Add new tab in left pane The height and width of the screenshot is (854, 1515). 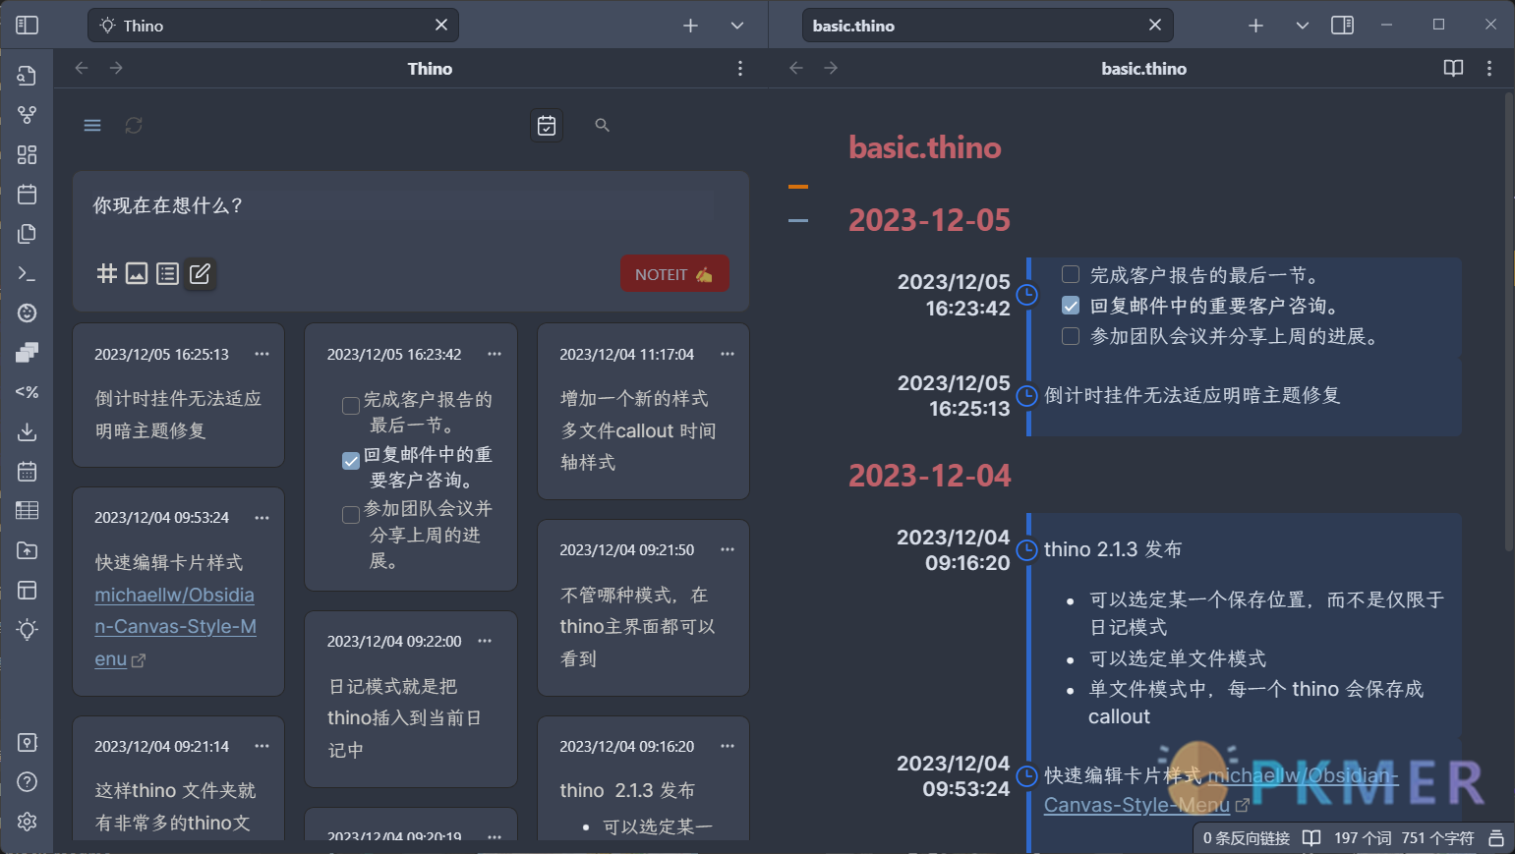[x=690, y=26]
